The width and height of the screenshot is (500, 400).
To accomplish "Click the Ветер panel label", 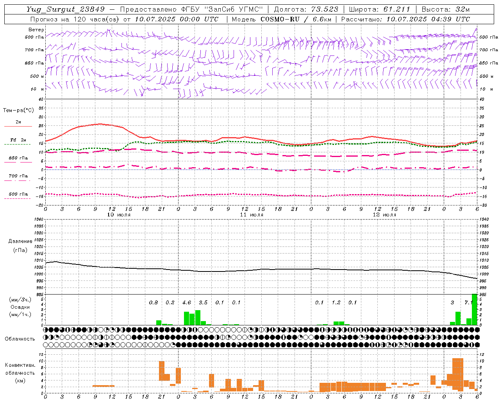I will [36, 30].
